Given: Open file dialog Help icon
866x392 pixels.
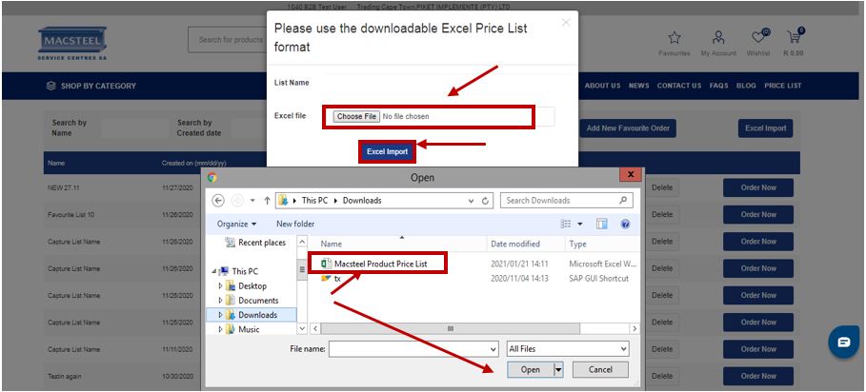Looking at the screenshot, I should click(625, 224).
